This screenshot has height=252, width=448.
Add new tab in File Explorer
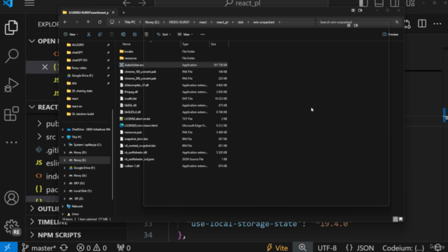[x=124, y=13]
